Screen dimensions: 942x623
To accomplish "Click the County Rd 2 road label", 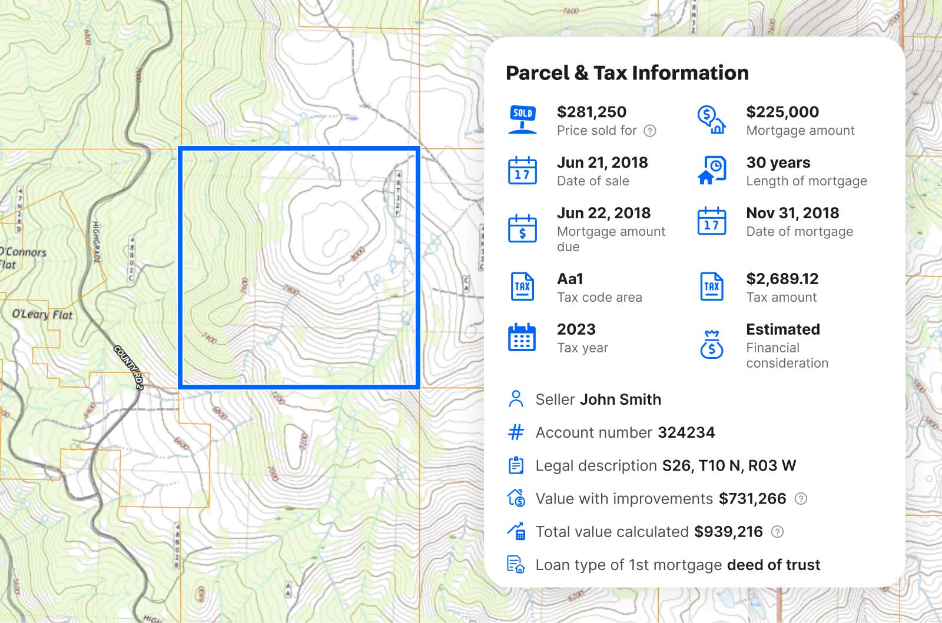I will pos(128,367).
